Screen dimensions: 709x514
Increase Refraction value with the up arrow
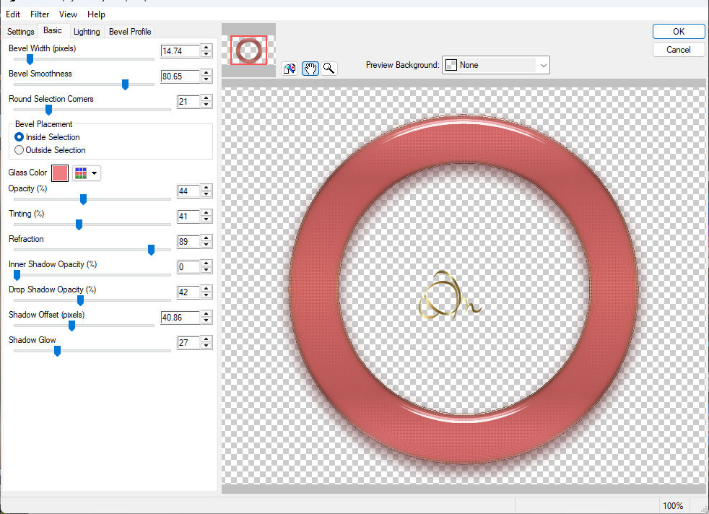(206, 238)
